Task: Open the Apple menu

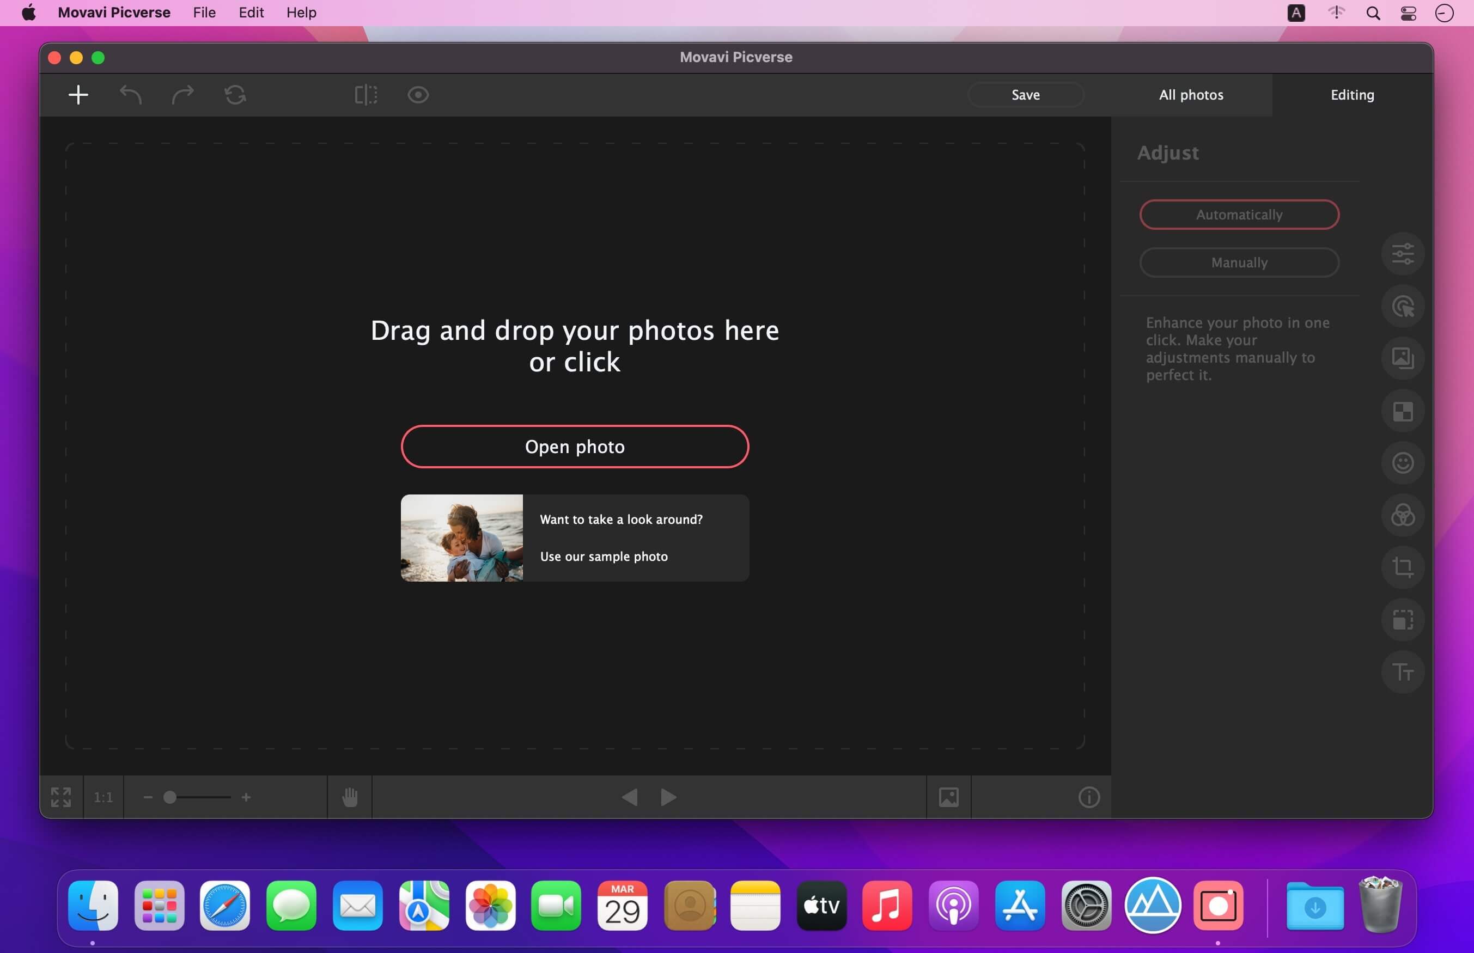Action: [28, 13]
